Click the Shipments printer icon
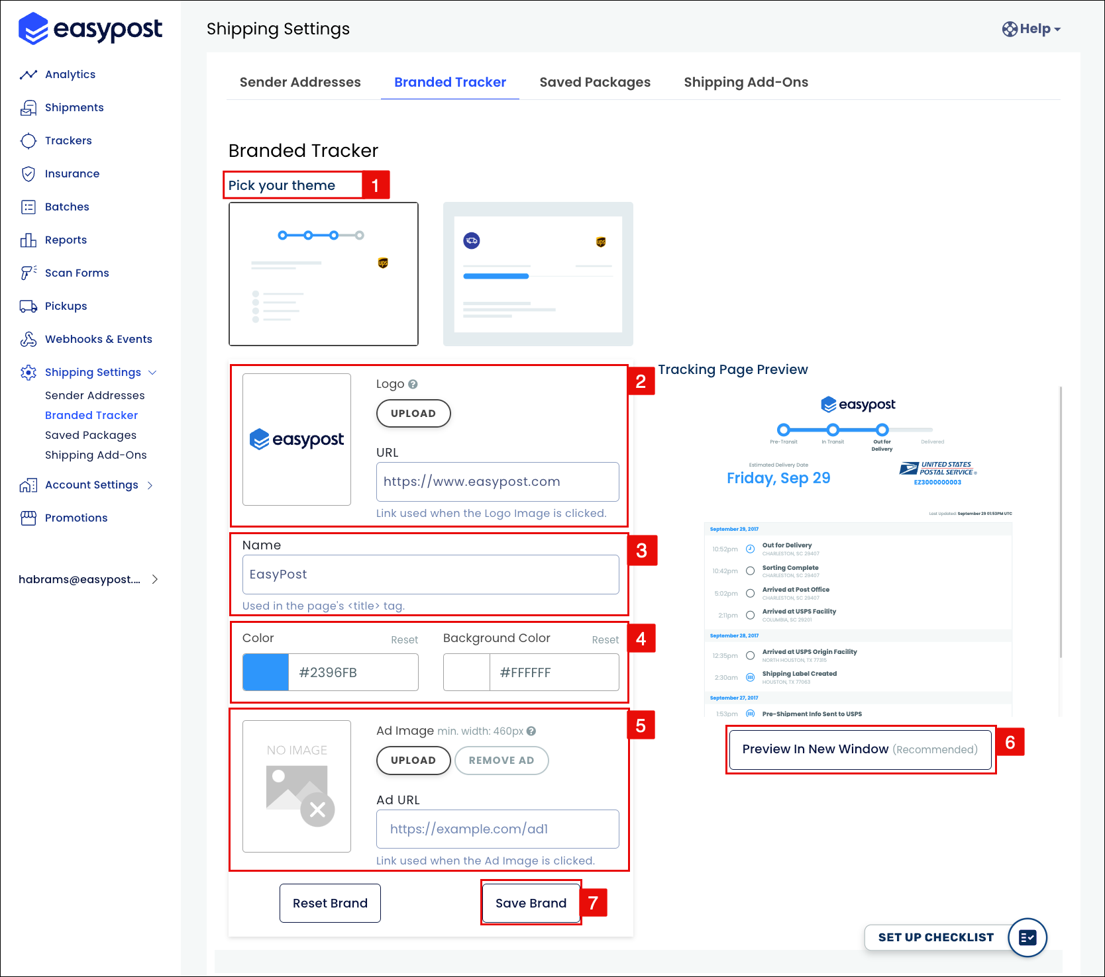 pos(28,108)
